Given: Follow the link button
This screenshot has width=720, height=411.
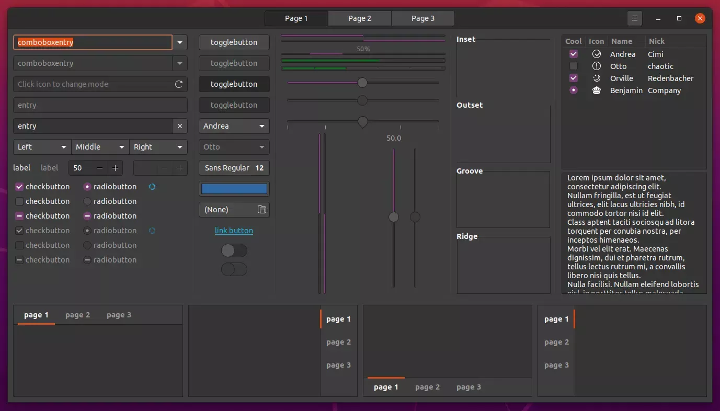Looking at the screenshot, I should click(x=234, y=231).
